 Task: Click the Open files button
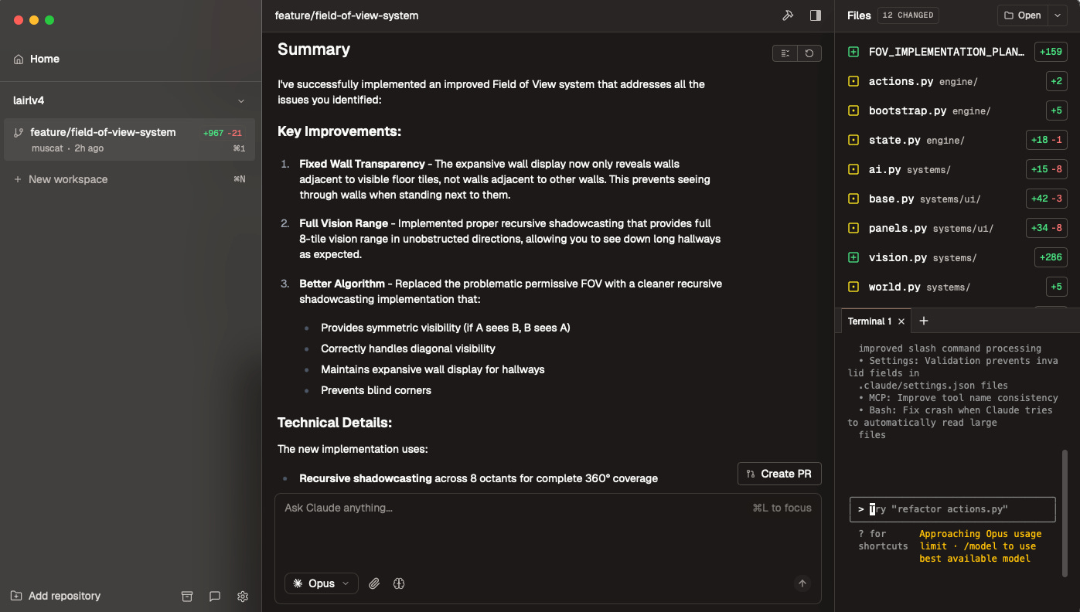pos(1023,15)
